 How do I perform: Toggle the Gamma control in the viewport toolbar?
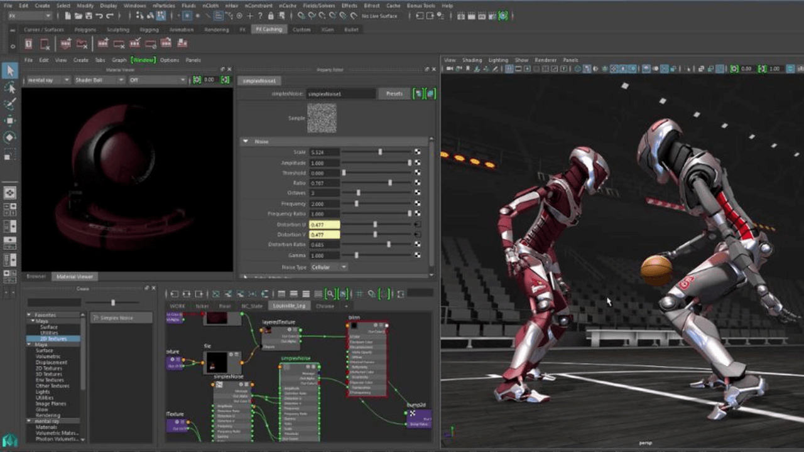762,69
